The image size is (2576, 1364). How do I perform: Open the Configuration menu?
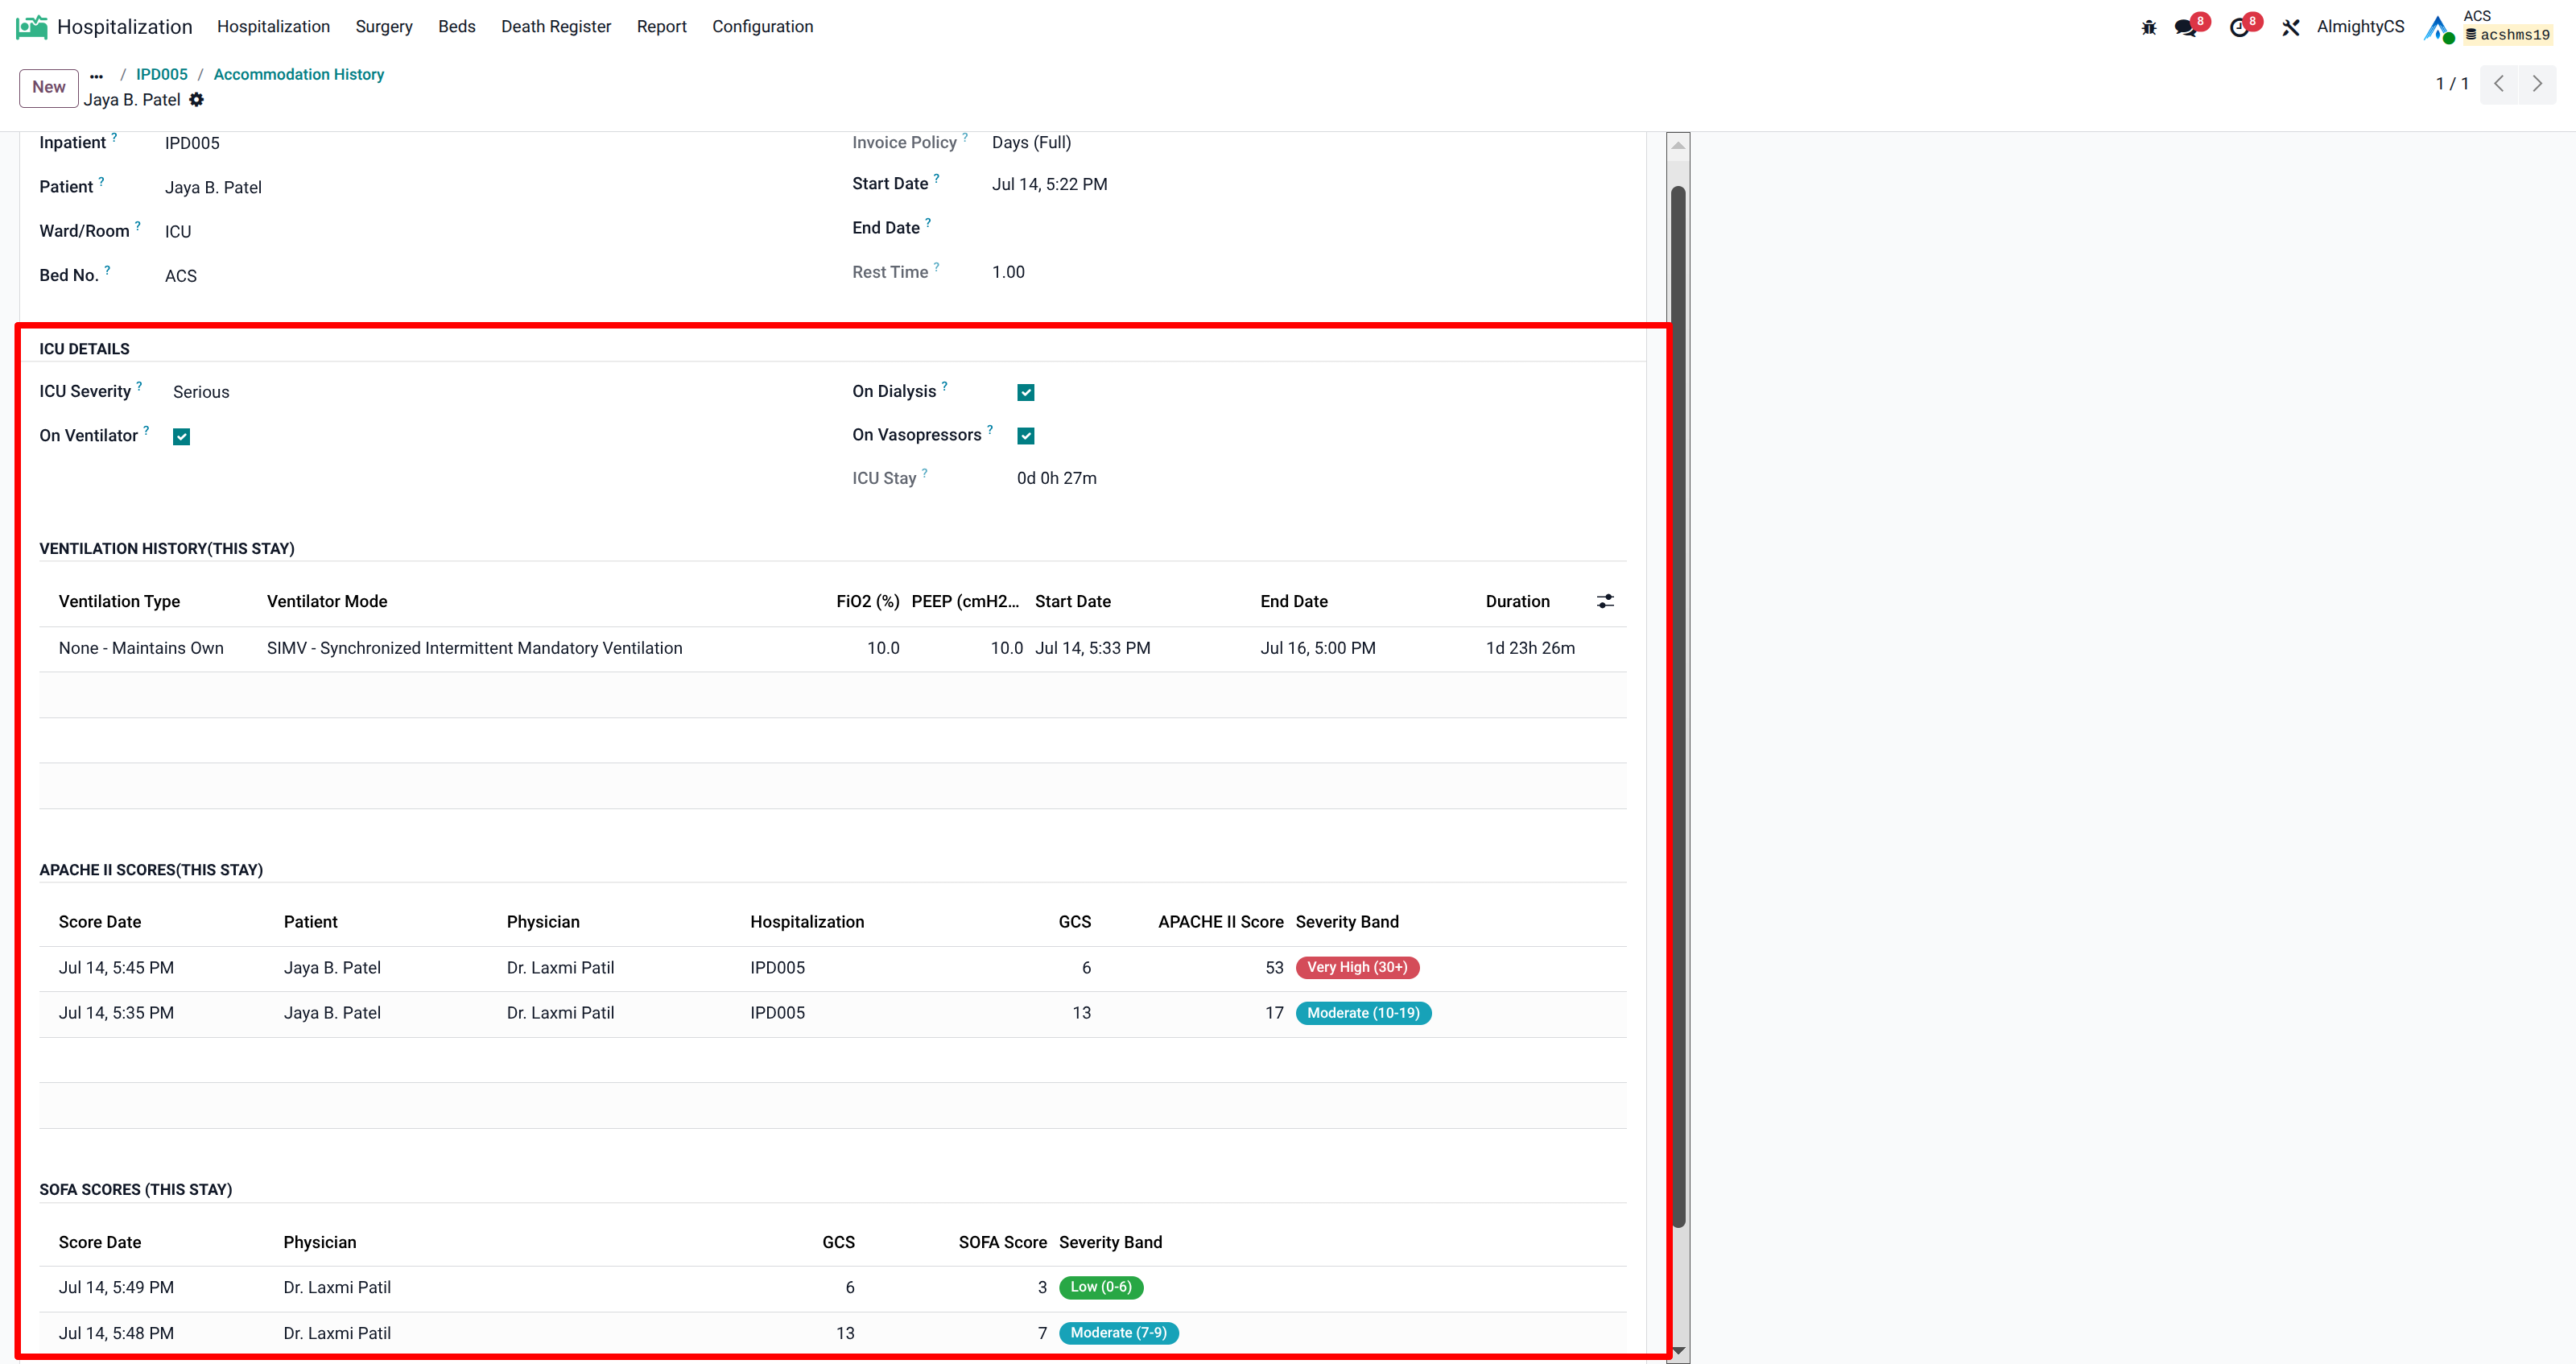tap(763, 27)
